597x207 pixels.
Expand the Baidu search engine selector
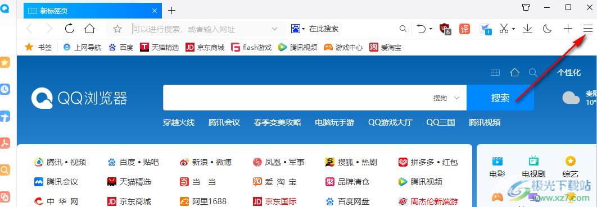[298, 29]
